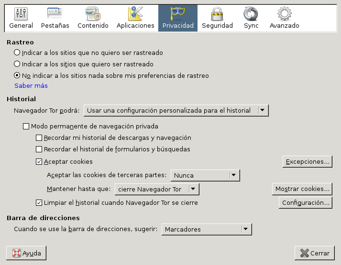Toggle Limpiar el historial cuando Navegador Tor se cierre
341x265 pixels.
(39, 203)
